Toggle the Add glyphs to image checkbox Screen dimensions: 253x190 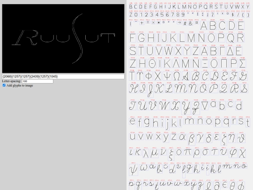coord(4,85)
